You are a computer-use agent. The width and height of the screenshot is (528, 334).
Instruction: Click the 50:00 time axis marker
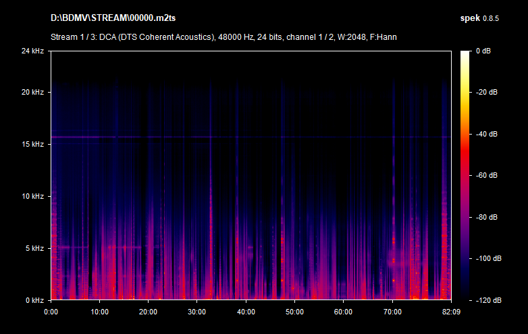[x=294, y=312]
